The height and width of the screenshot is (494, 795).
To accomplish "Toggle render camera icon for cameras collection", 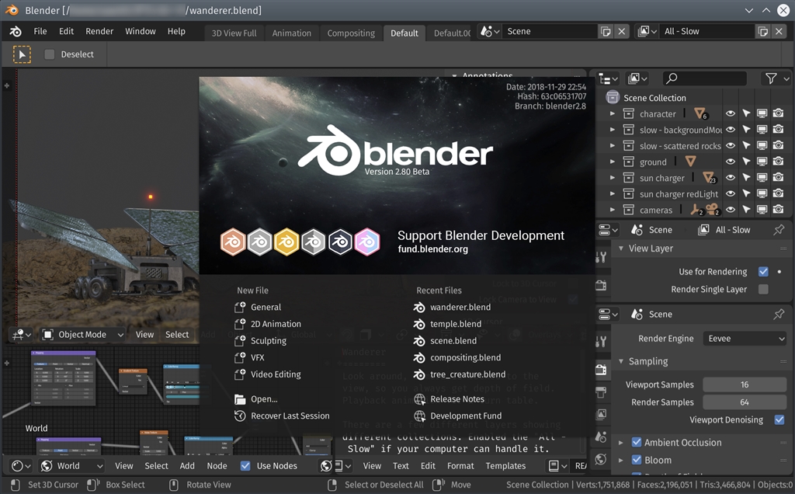I will point(778,210).
